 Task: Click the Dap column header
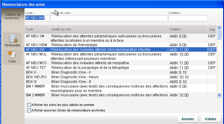pos(212,29)
